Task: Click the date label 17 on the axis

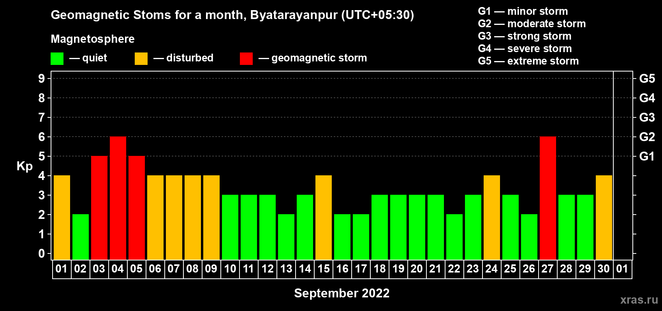Action: pyautogui.click(x=361, y=269)
